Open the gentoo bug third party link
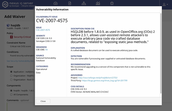 [x=104, y=81]
